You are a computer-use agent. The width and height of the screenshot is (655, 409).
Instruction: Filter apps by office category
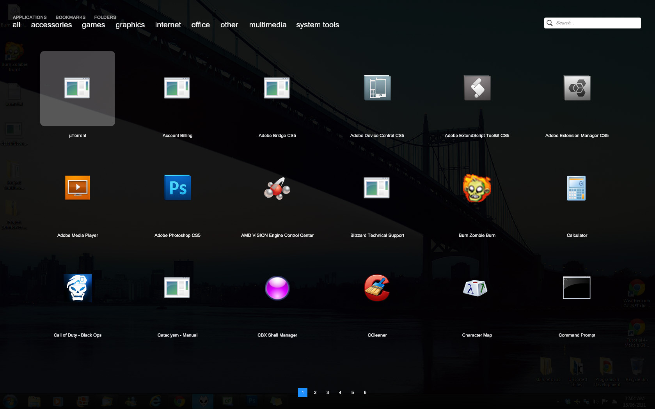201,25
